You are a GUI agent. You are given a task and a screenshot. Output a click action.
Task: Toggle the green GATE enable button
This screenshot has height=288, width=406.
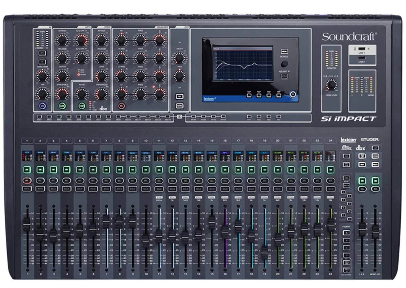click(x=62, y=106)
